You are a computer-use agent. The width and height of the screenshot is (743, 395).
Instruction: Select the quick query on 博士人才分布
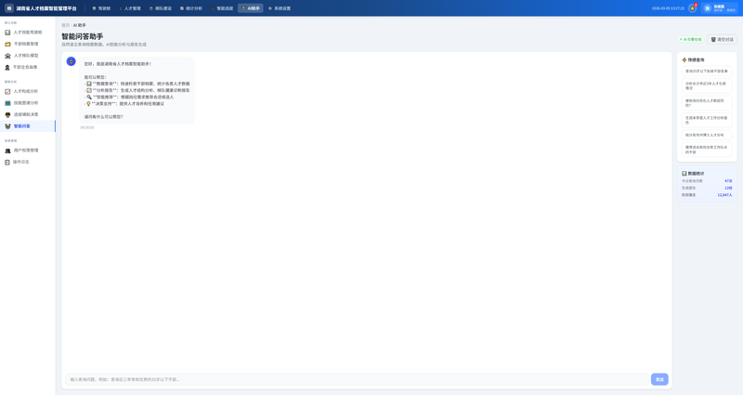click(x=707, y=135)
